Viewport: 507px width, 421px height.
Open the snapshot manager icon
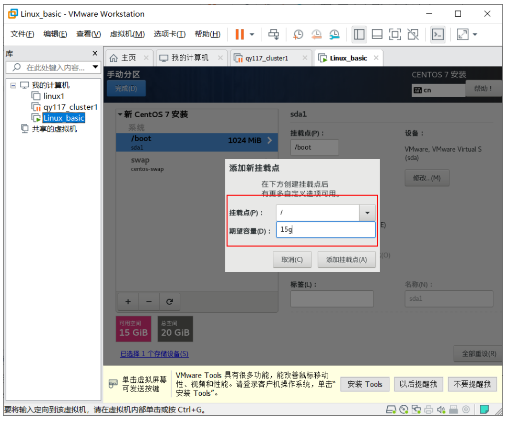pos(335,35)
